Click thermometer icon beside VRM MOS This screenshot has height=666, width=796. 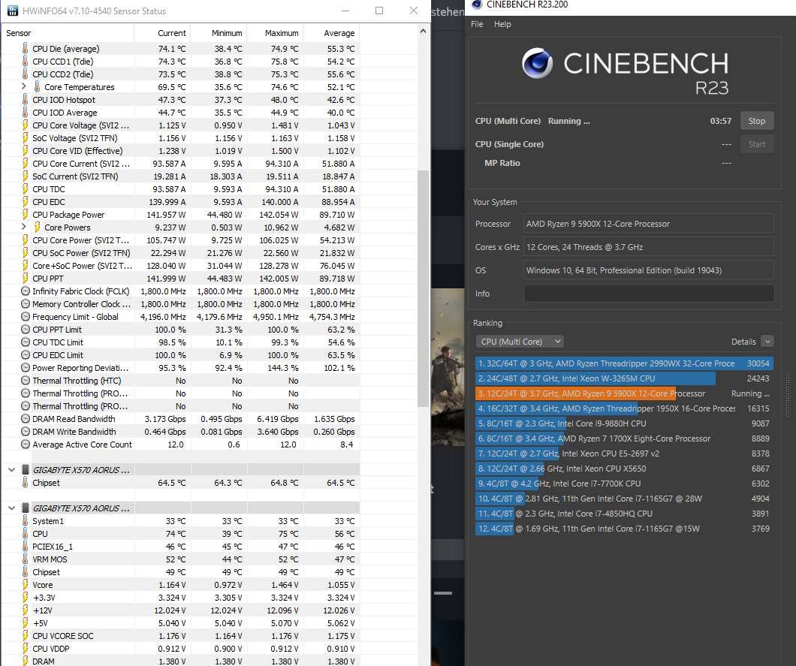click(26, 559)
